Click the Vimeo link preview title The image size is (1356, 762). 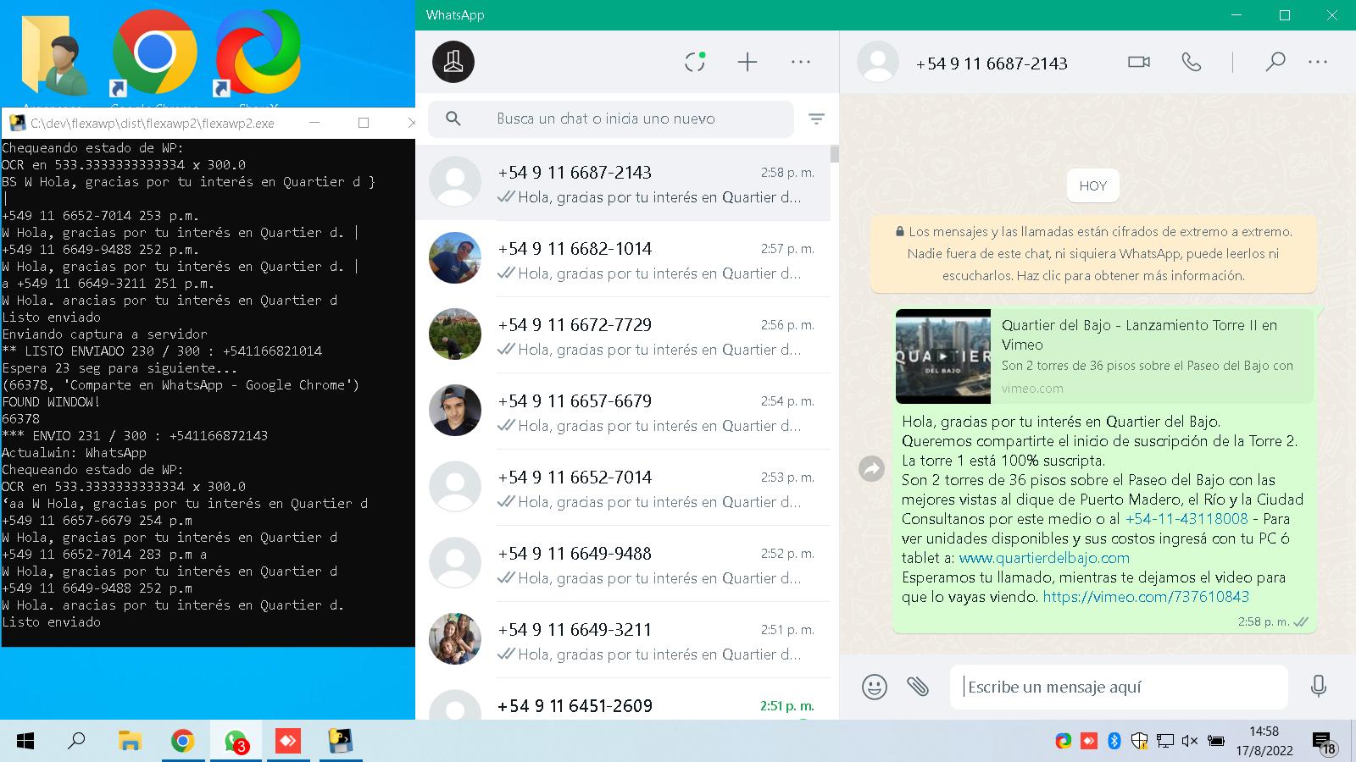(1139, 334)
